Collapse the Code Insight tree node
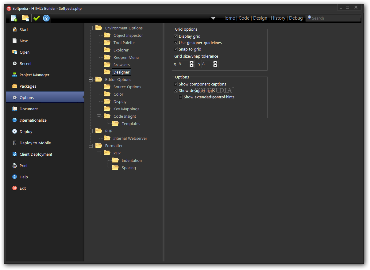This screenshot has height=270, width=370. point(99,116)
